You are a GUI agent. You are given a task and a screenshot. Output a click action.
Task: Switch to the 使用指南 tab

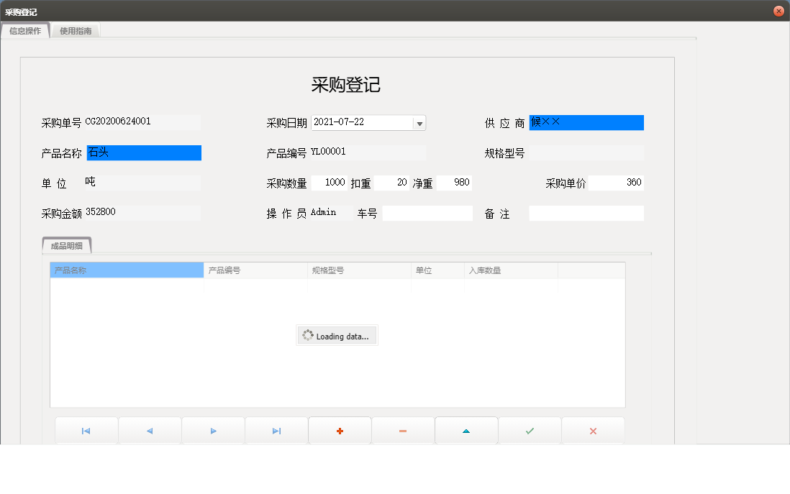pyautogui.click(x=75, y=30)
